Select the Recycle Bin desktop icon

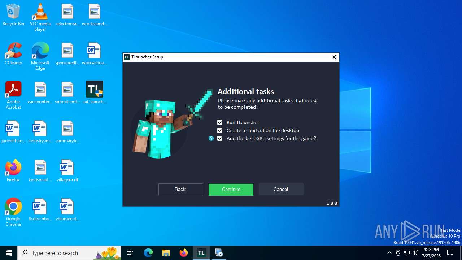13,15
